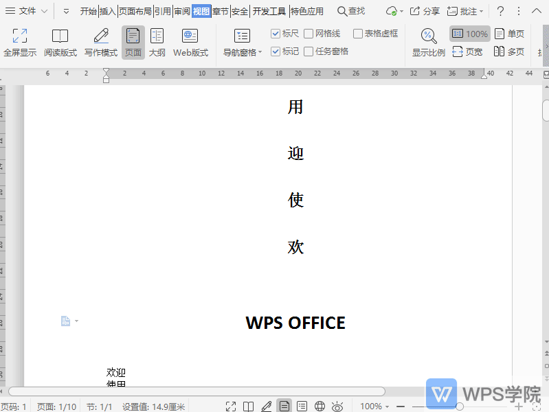
Task: Click the status bar web layout globe
Action: pyautogui.click(x=320, y=407)
